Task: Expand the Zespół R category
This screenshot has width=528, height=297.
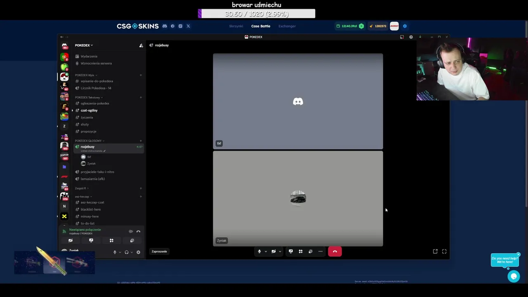Action: pos(82,188)
